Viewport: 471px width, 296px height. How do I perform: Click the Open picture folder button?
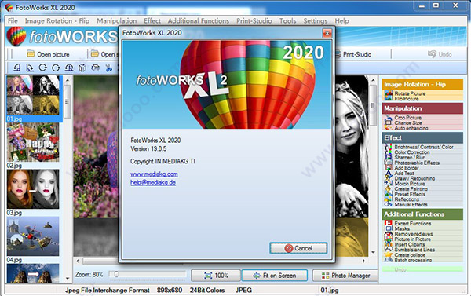pos(48,54)
